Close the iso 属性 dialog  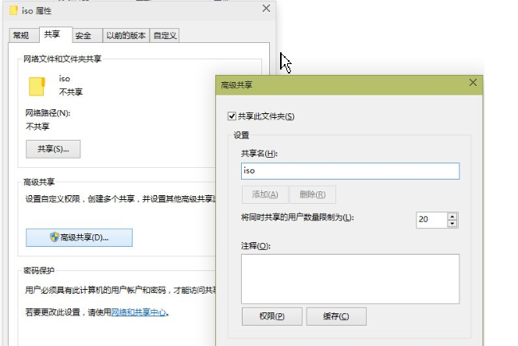click(266, 9)
